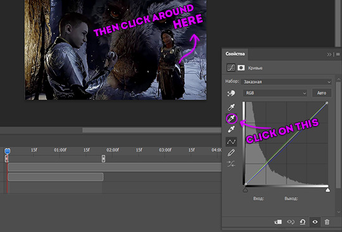Click the 02:00f mark on timeline ruler
Viewport: 342px width, 232px height.
(x=113, y=150)
